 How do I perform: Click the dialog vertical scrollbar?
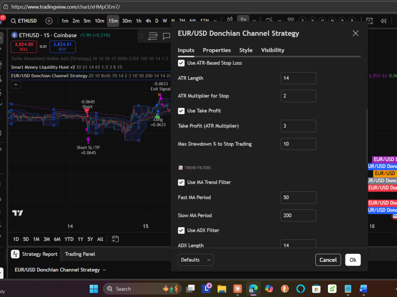[x=366, y=135]
